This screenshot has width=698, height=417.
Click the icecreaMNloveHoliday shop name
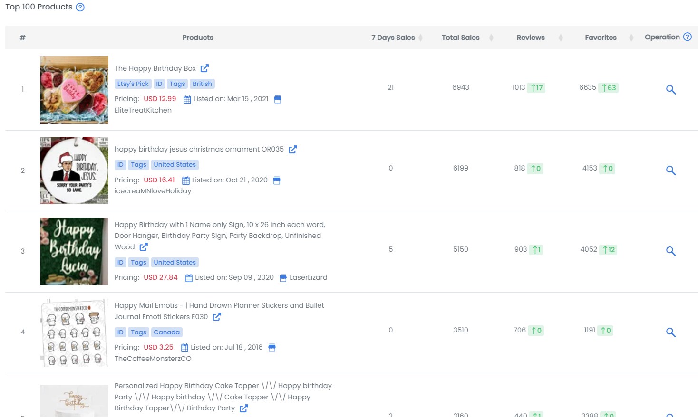pyautogui.click(x=153, y=191)
